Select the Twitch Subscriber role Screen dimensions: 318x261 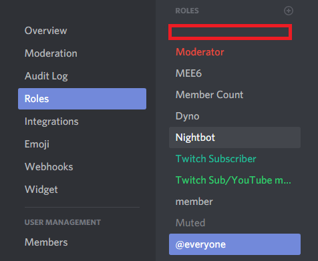[234, 159]
